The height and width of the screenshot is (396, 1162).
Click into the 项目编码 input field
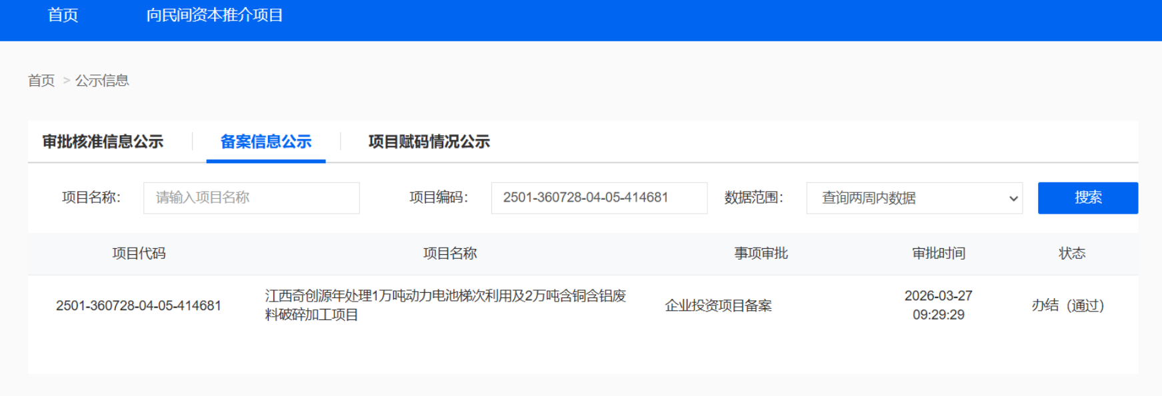[599, 198]
